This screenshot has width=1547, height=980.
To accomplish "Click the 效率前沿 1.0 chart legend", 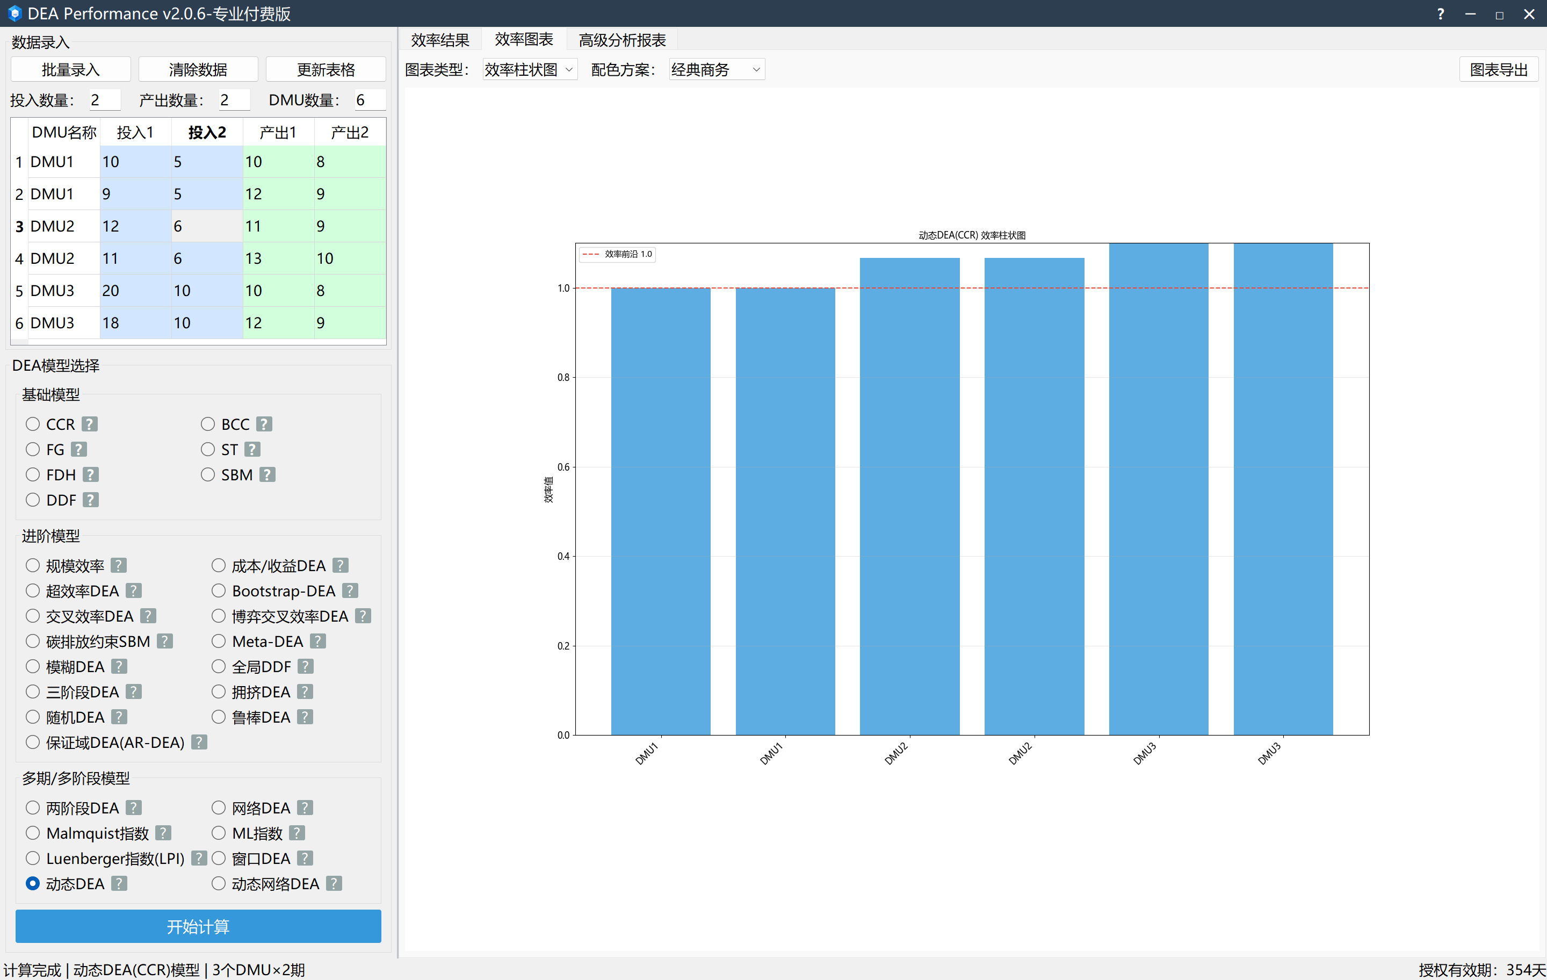I will (617, 254).
